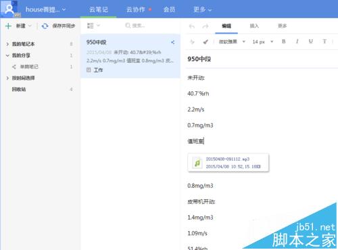Click the share icon on 950中段 note
Screen dimensions: 338x250
pyautogui.click(x=172, y=42)
